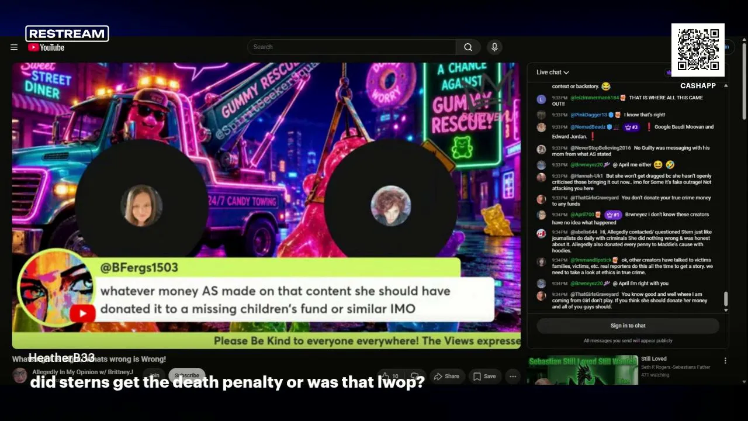This screenshot has height=421, width=748.
Task: Click ThatGirlsGraveyard's avatar beside 'You know good and well'
Action: coord(542,296)
